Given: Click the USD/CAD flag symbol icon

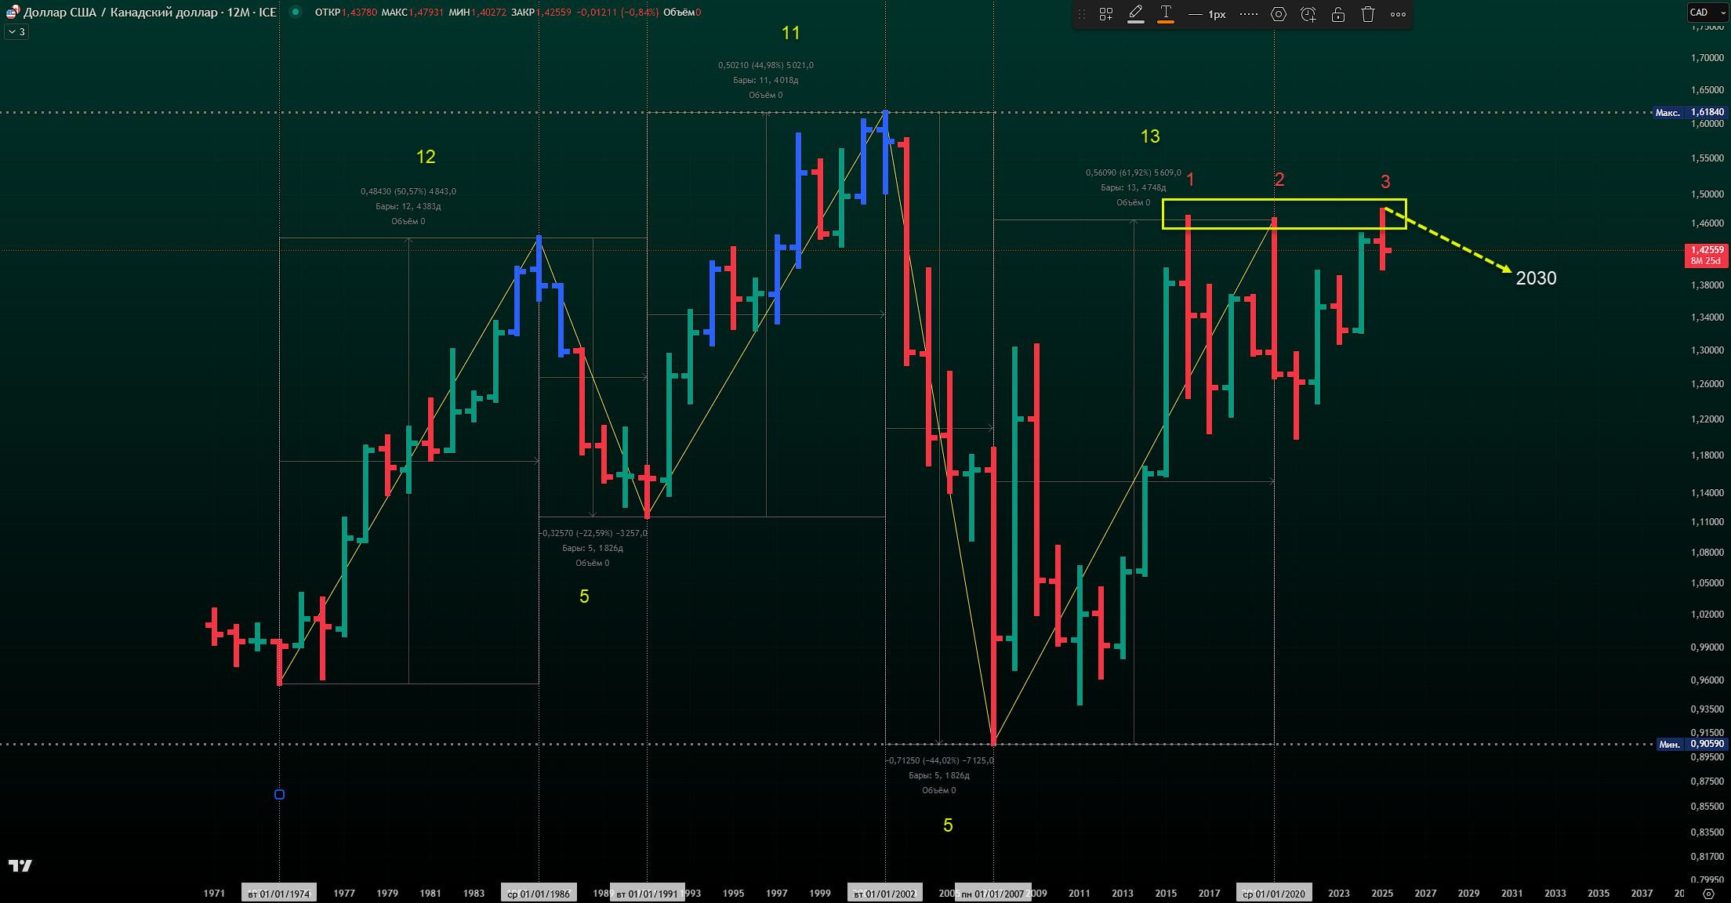Looking at the screenshot, I should point(13,12).
